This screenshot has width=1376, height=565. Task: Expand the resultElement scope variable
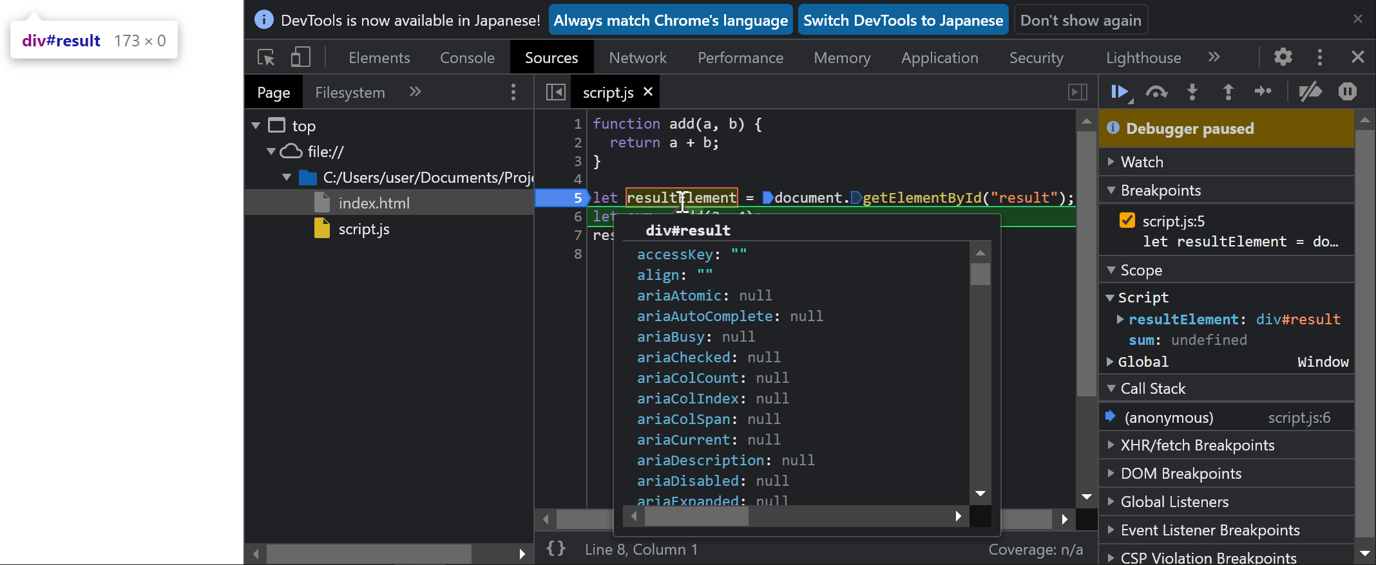tap(1120, 319)
